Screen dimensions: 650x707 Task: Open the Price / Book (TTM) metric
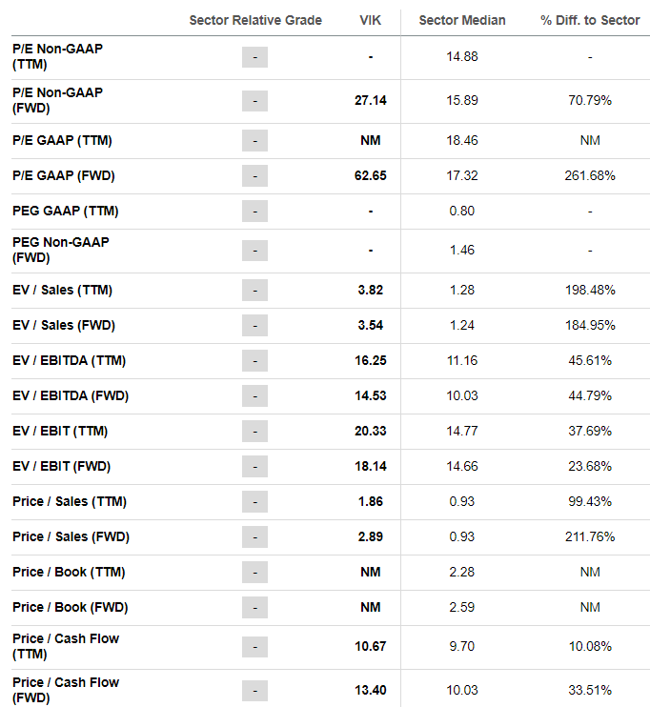(x=69, y=572)
